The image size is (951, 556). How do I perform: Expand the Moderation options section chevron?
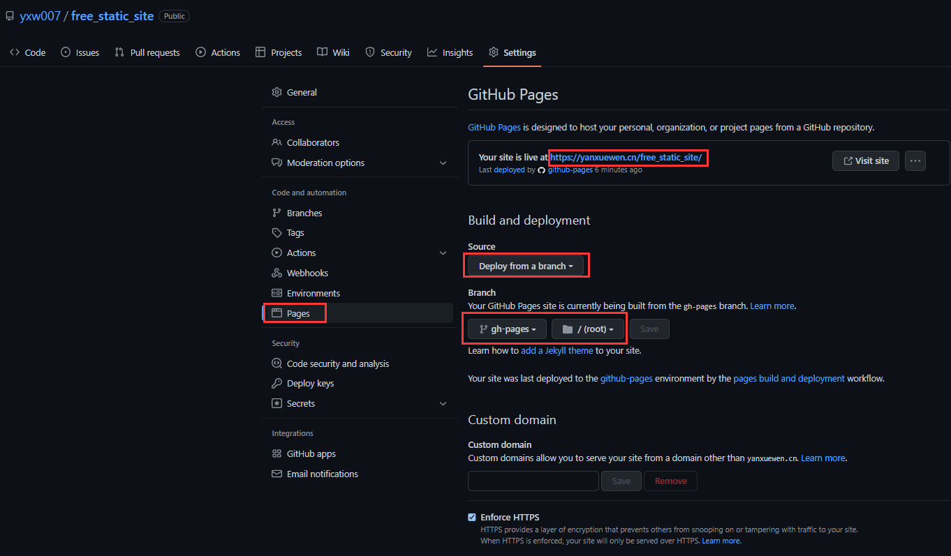[x=443, y=163]
